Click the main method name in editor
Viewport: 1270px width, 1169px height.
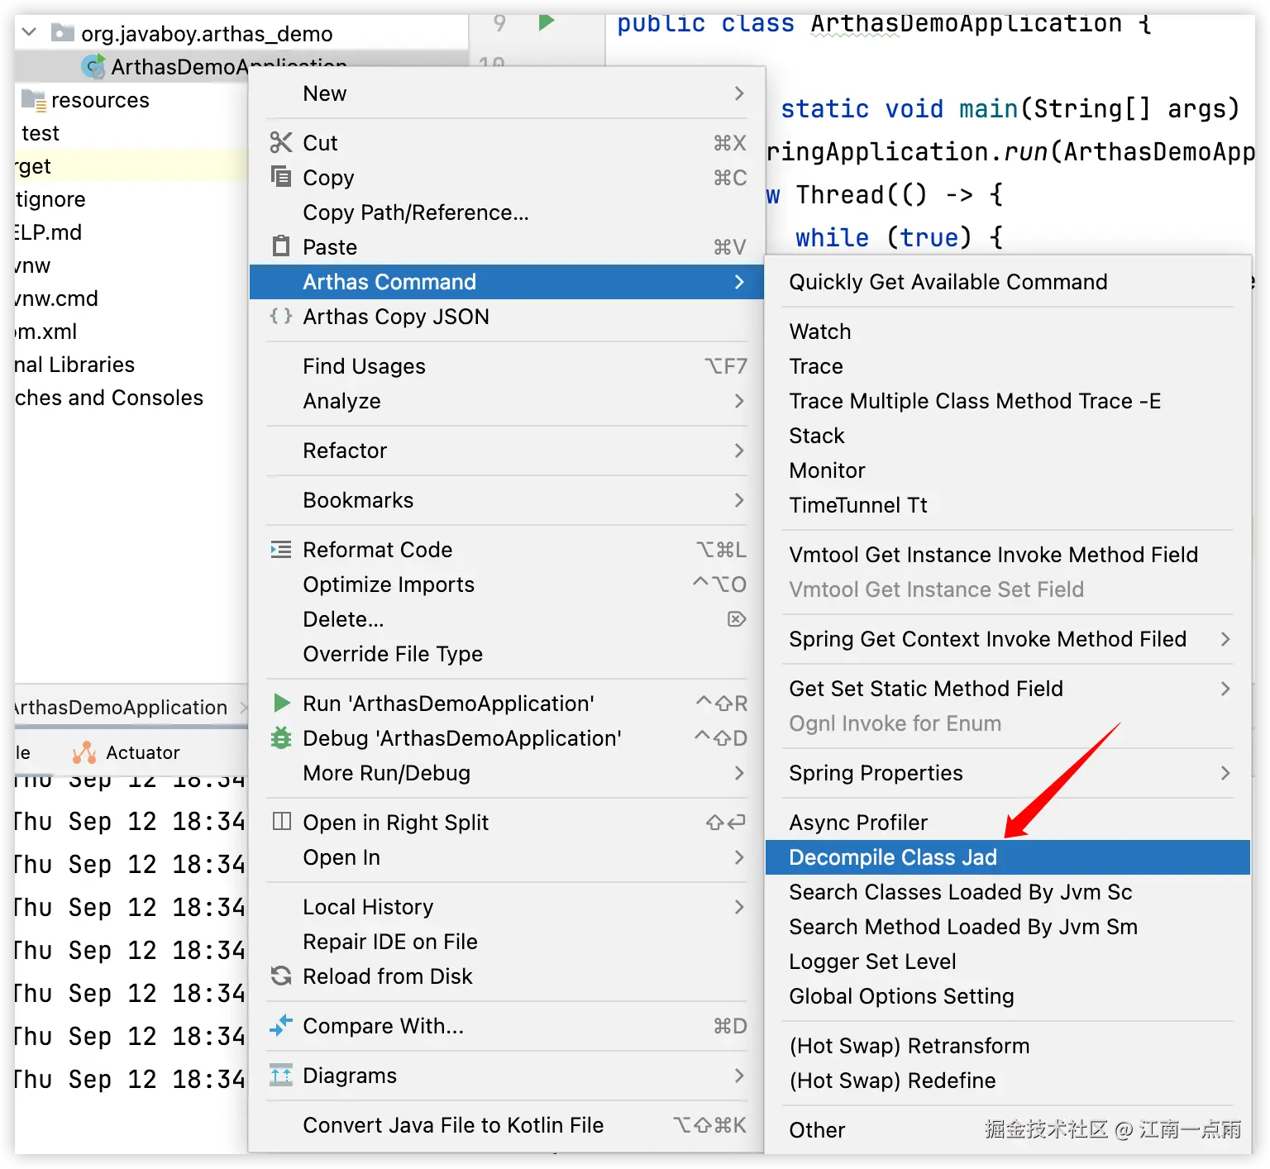point(988,108)
